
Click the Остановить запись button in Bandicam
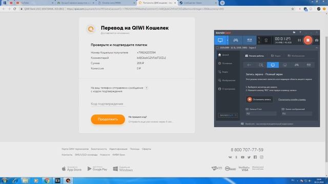click(259, 100)
